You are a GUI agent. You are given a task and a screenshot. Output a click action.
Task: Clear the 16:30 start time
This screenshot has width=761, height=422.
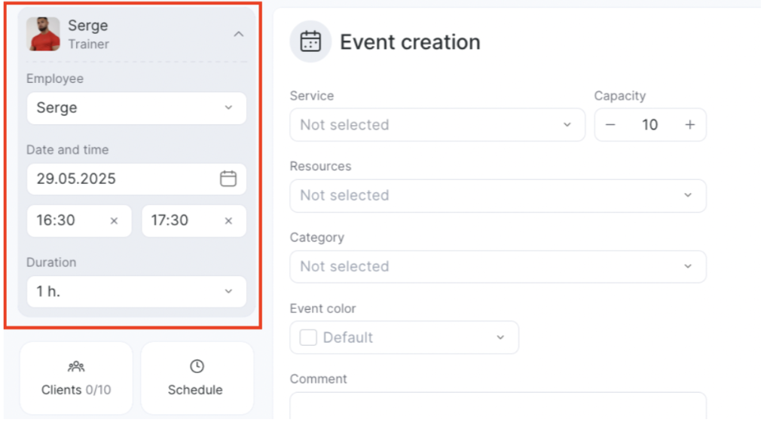(x=114, y=221)
